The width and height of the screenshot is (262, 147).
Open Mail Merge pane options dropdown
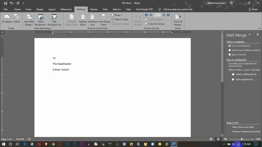click(x=250, y=35)
